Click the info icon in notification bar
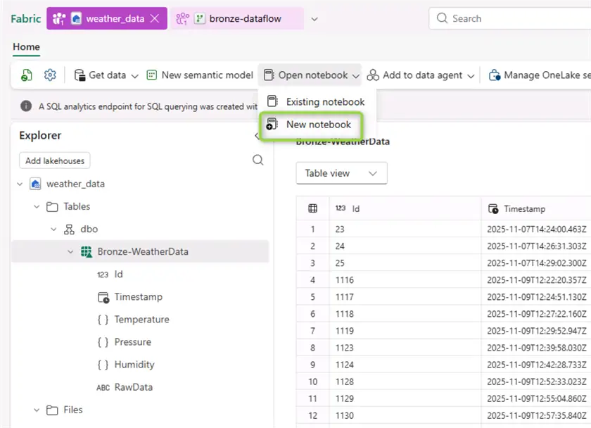Viewport: 591px width, 428px height. click(x=26, y=106)
